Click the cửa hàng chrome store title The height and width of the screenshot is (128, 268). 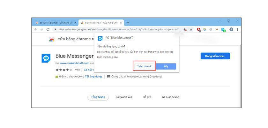[x=76, y=39]
